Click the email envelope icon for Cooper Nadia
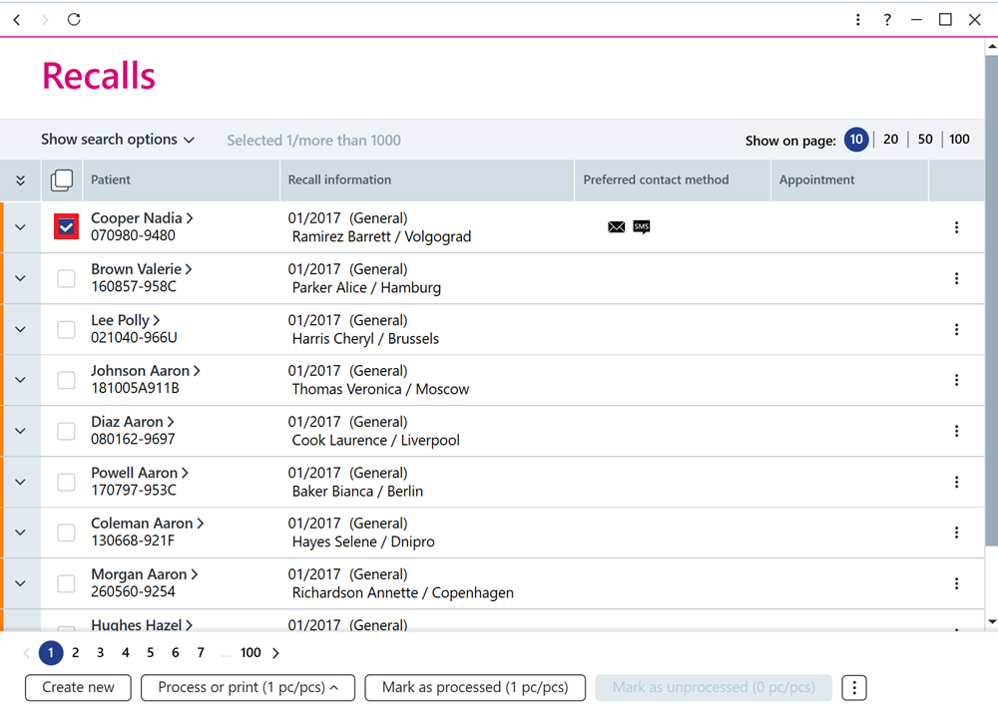Image resolution: width=998 pixels, height=707 pixels. tap(616, 227)
